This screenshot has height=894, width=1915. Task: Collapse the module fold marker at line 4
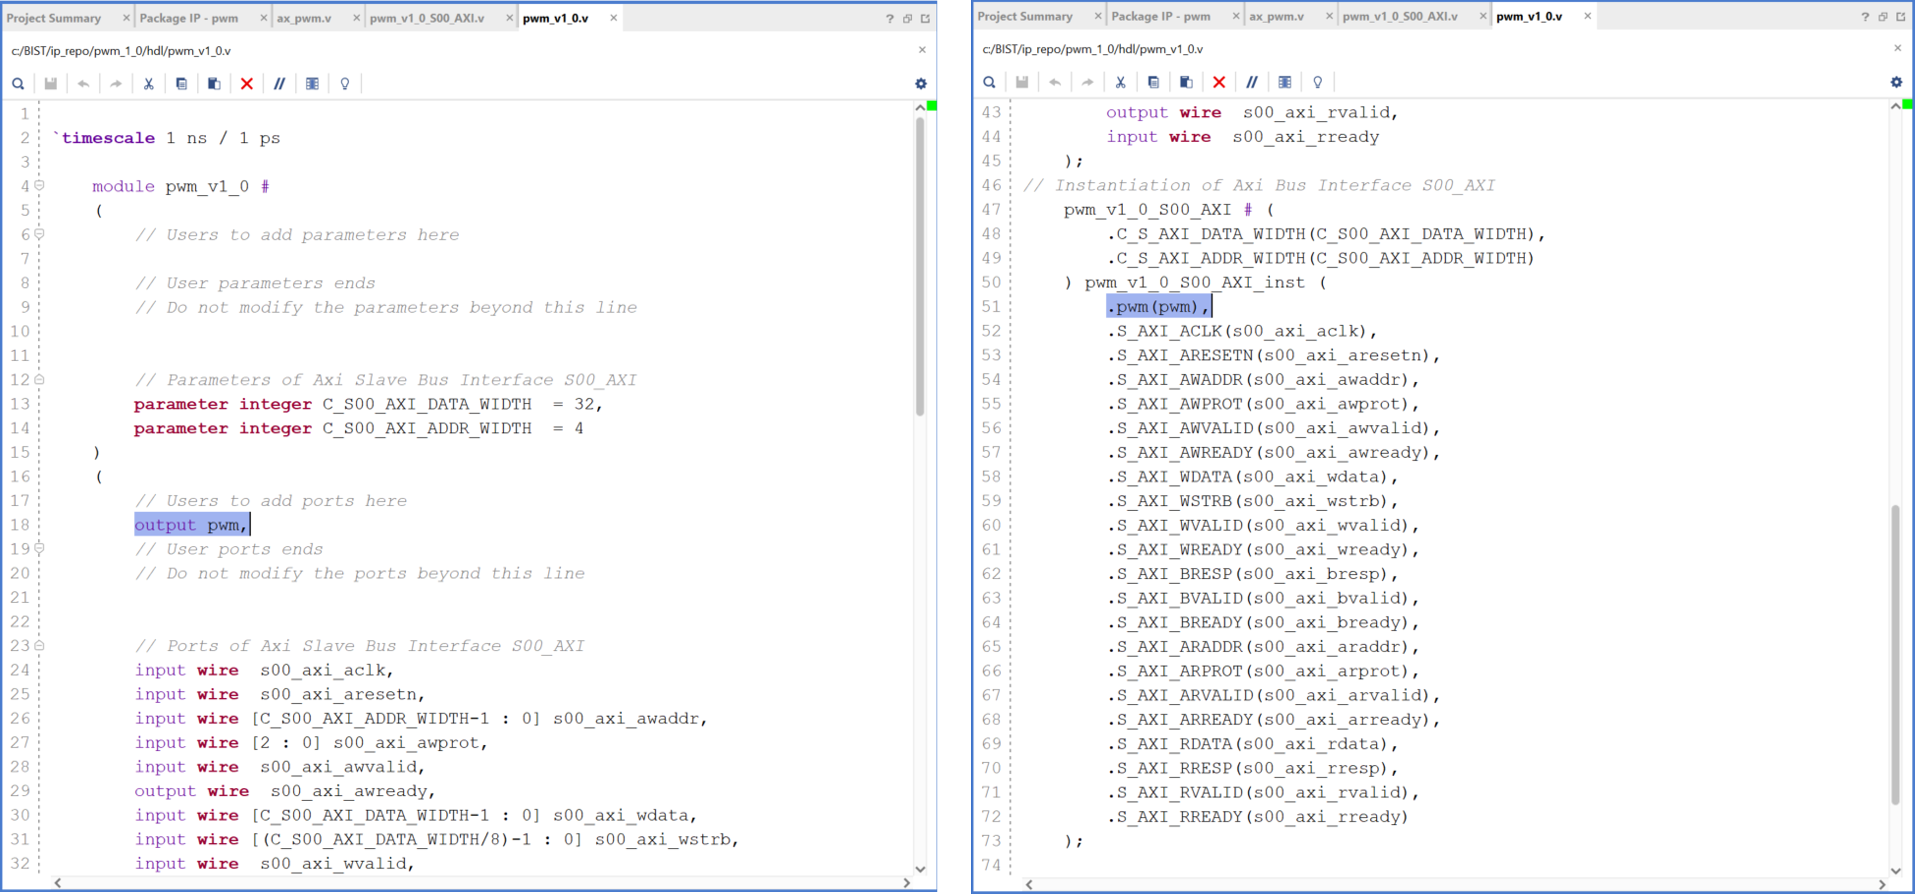click(39, 186)
